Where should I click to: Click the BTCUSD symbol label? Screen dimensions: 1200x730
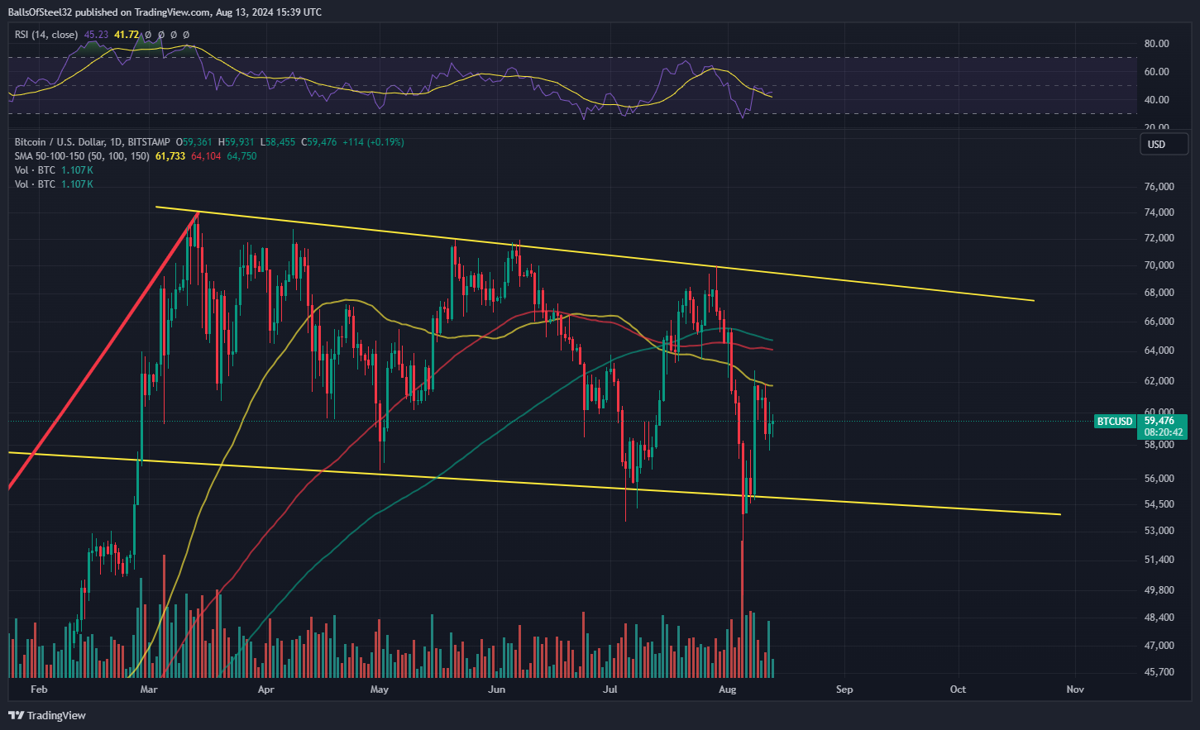[x=1114, y=422]
